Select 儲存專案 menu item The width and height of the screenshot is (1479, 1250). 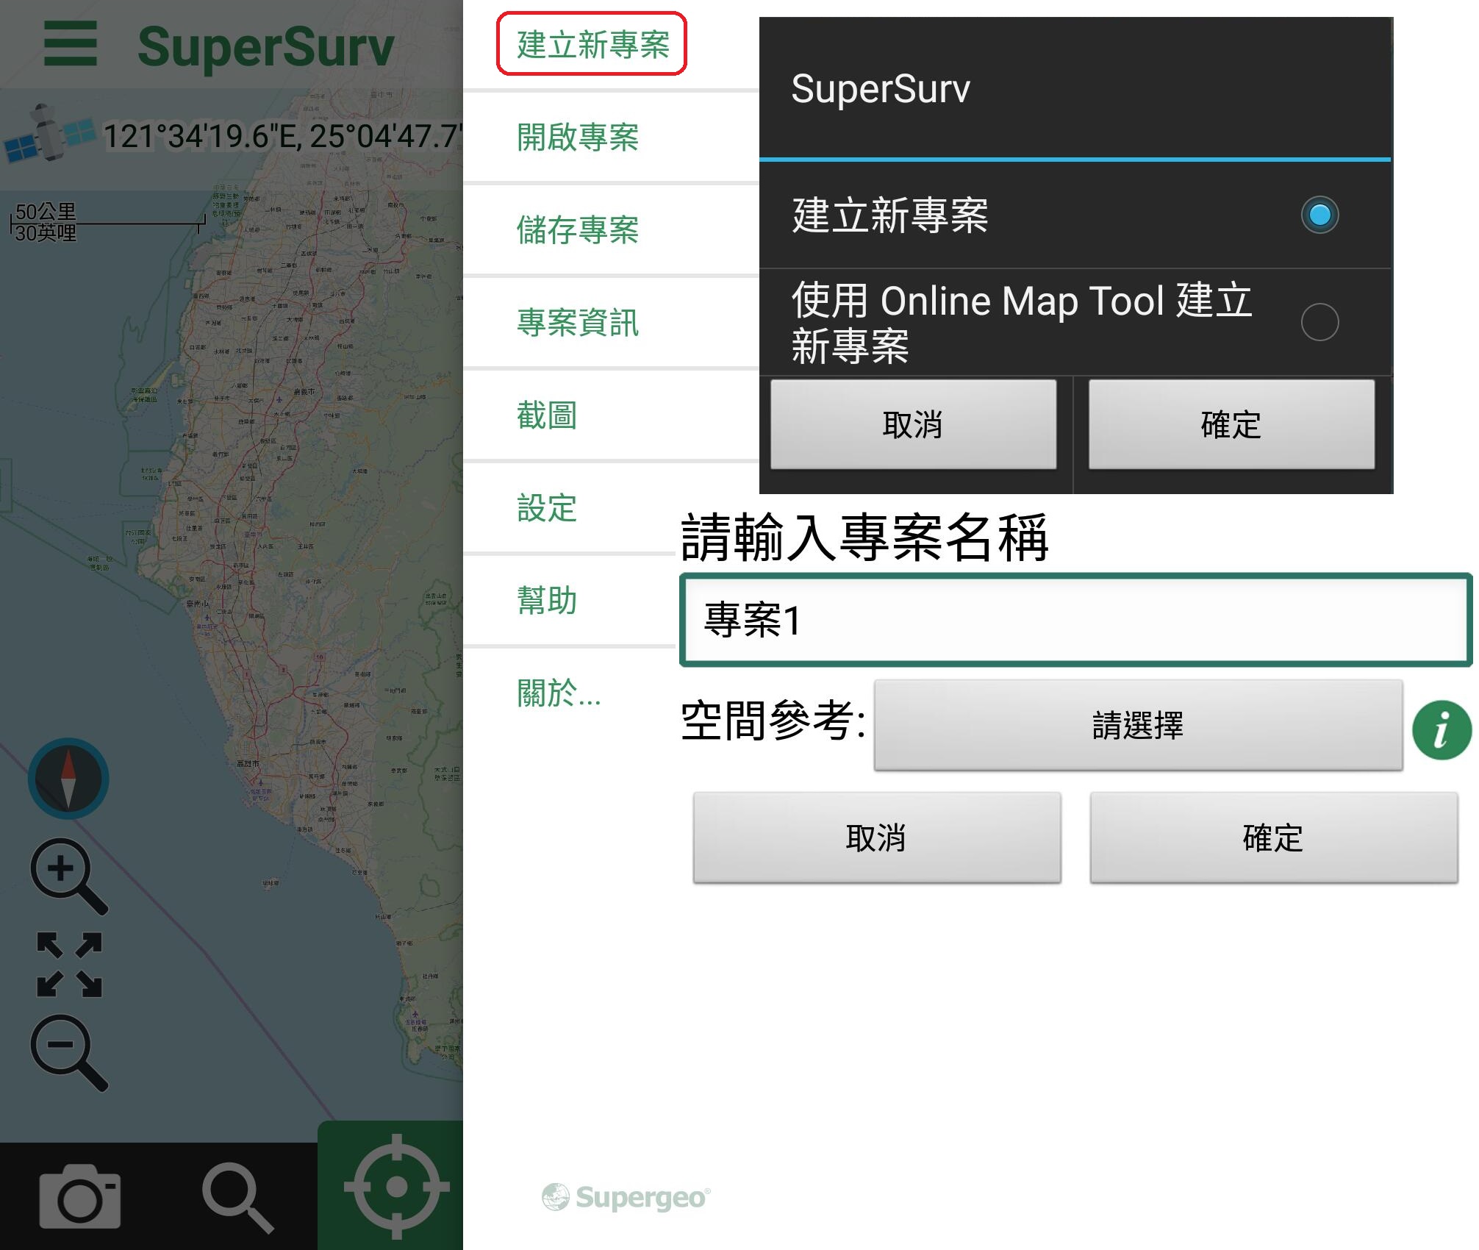point(578,229)
